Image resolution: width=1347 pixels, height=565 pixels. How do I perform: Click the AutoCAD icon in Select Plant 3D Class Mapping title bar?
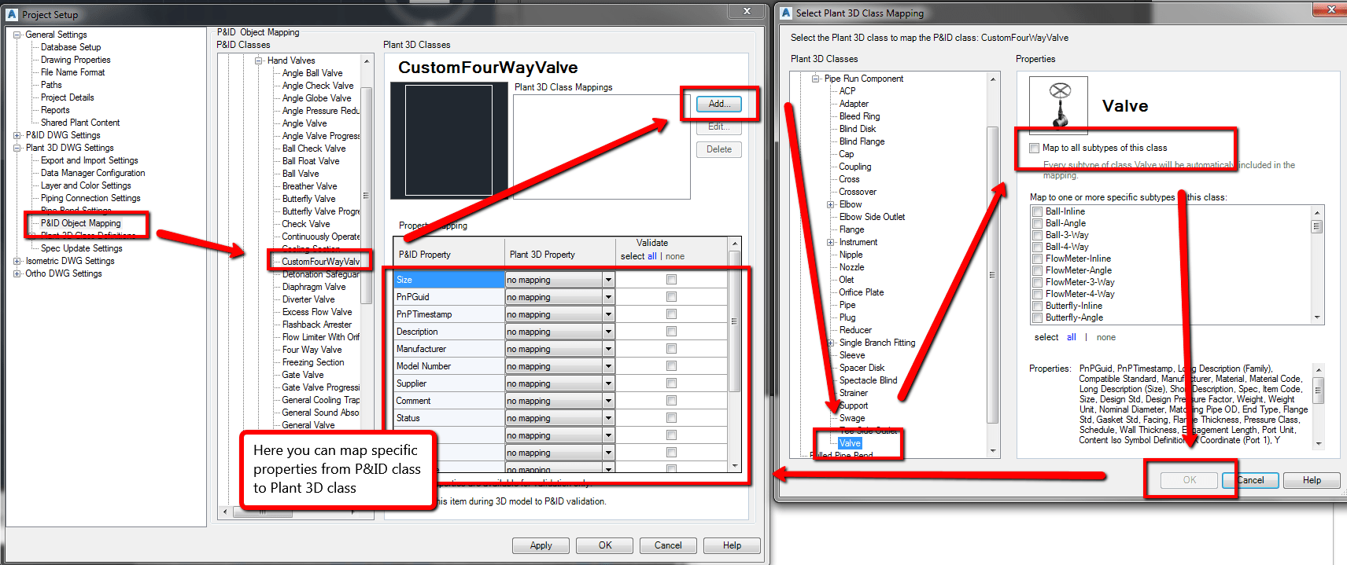786,13
